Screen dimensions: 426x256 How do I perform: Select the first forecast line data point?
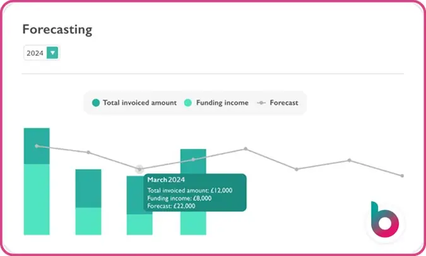pos(37,146)
